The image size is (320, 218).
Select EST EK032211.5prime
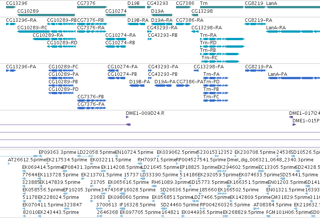(x=111, y=160)
